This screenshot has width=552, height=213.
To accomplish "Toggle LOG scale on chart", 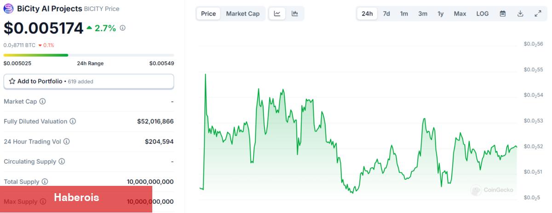I will (483, 14).
